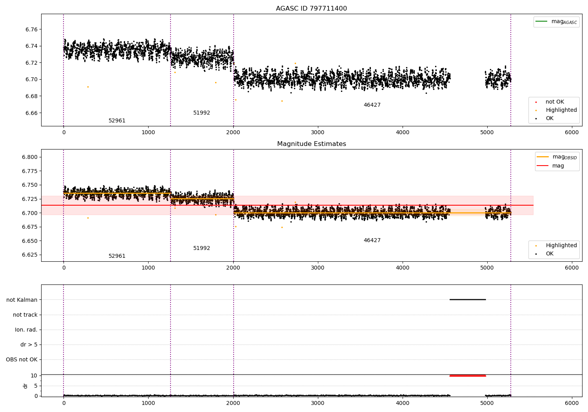Screen dimensions: 588x412
Task: Click x-axis tick 3000 under the bottom plot
Action: pyautogui.click(x=318, y=403)
